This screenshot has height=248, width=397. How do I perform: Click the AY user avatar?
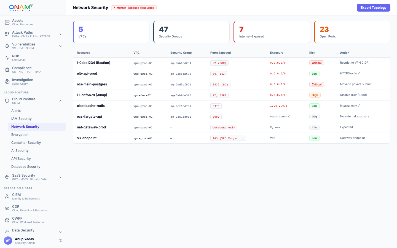click(8, 241)
